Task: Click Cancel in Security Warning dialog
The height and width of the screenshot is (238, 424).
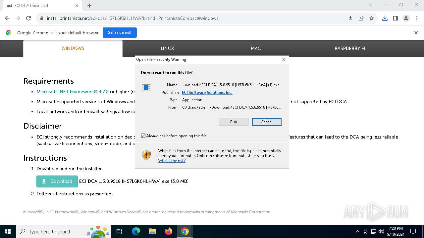Action: [x=267, y=122]
